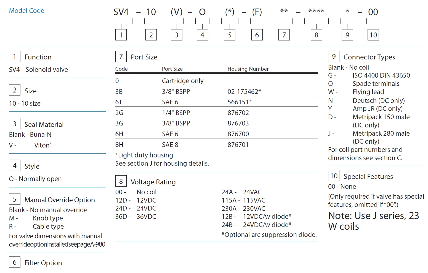
Task: Click numbered box 10 under the 00 segment
Action: click(373, 35)
